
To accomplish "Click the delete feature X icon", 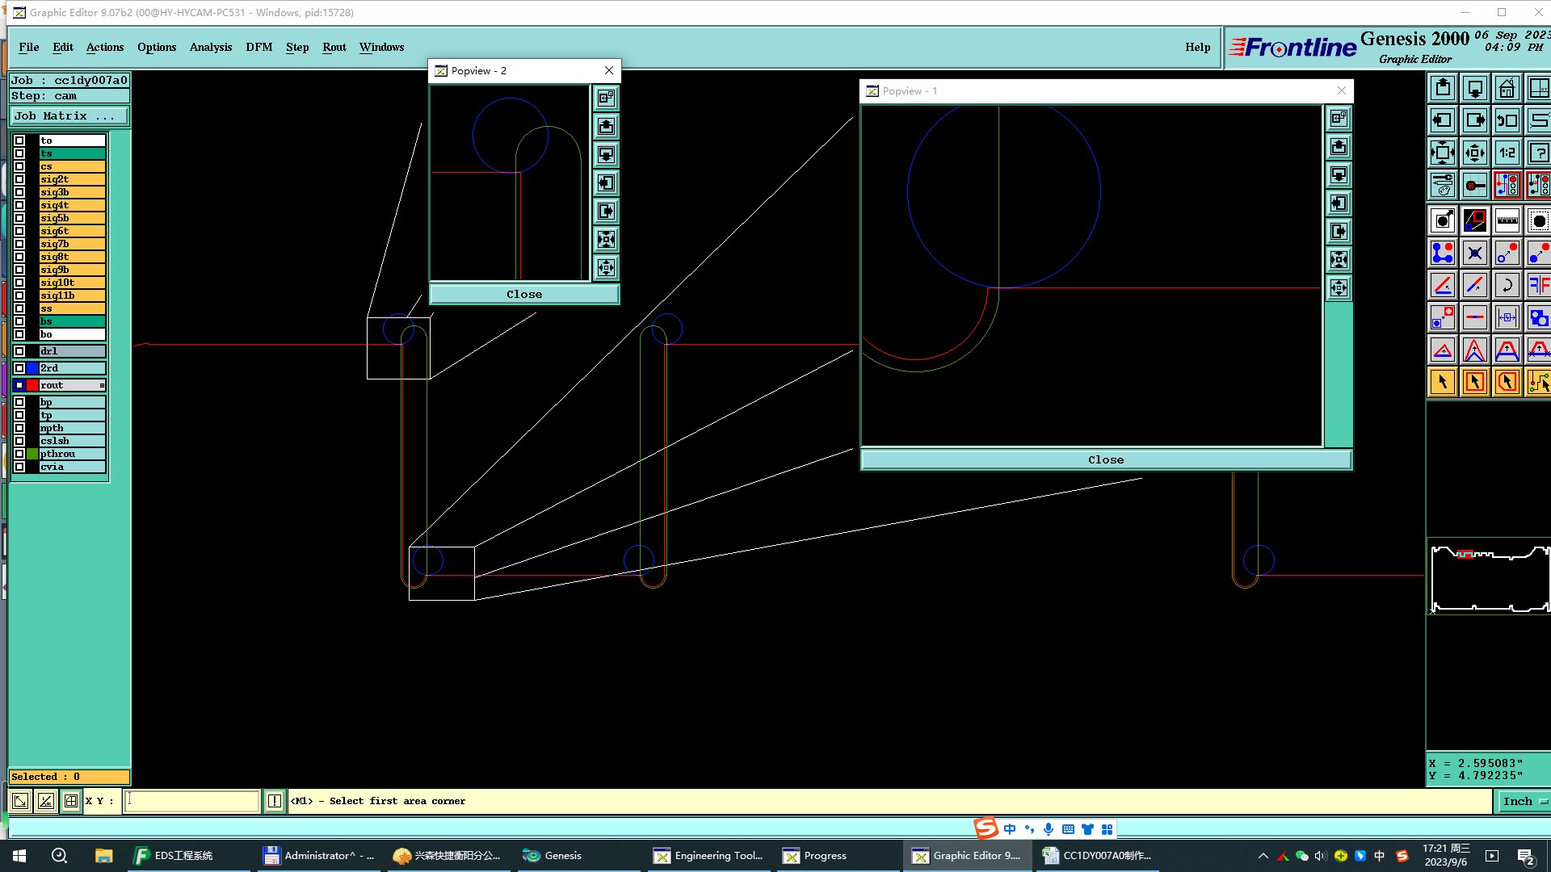I will tap(1474, 253).
